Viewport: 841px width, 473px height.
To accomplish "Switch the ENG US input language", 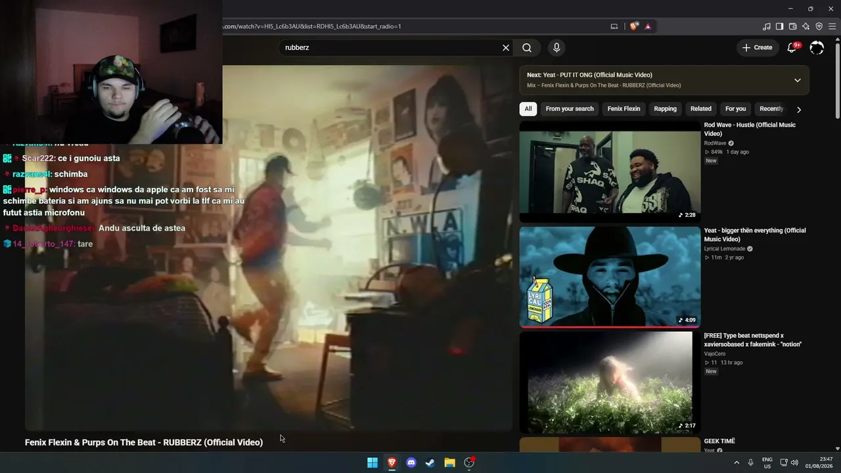I will click(767, 462).
